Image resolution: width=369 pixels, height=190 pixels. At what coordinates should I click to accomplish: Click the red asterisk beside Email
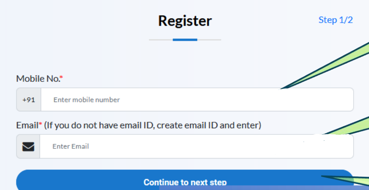[x=40, y=123]
